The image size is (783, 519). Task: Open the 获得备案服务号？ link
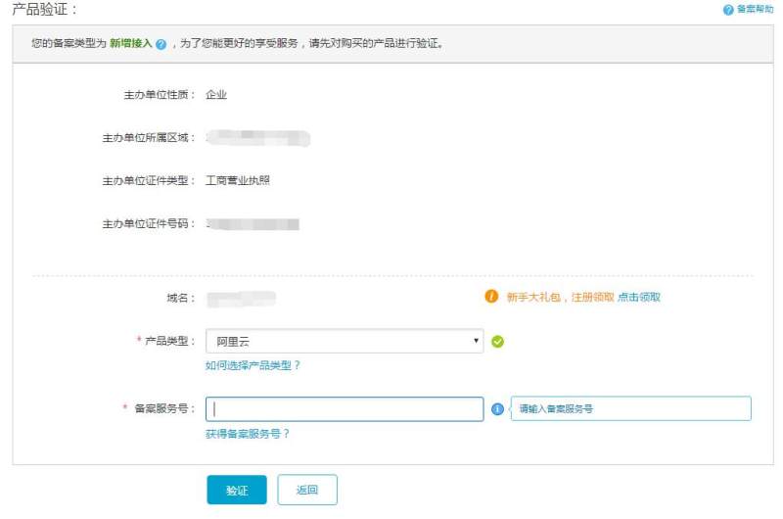248,433
